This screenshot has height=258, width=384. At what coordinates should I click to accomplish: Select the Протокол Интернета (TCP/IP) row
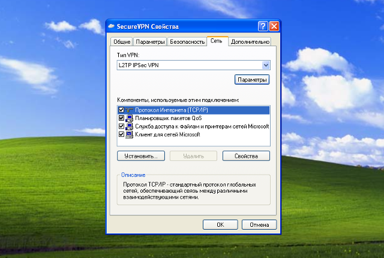click(193, 110)
